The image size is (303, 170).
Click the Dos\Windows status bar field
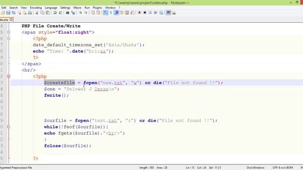256,168
